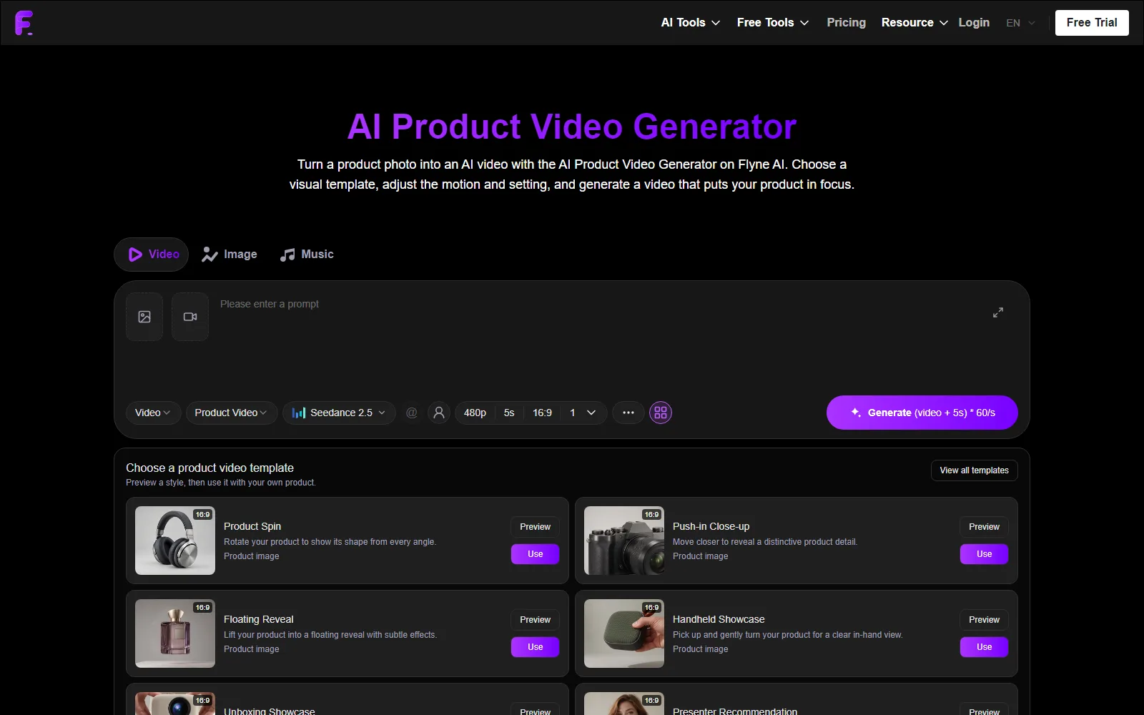Click the Push-in Close-up title text
Screen dimensions: 1144x715
711,526
